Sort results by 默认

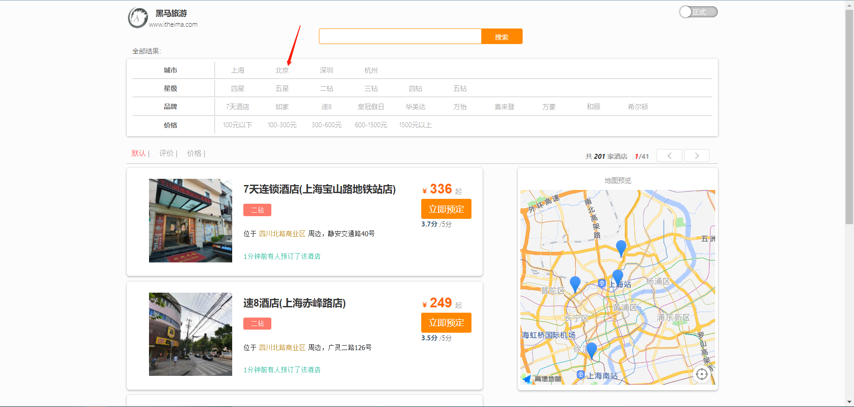pyautogui.click(x=139, y=153)
